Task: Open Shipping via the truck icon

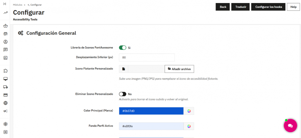Action: tap(5, 87)
